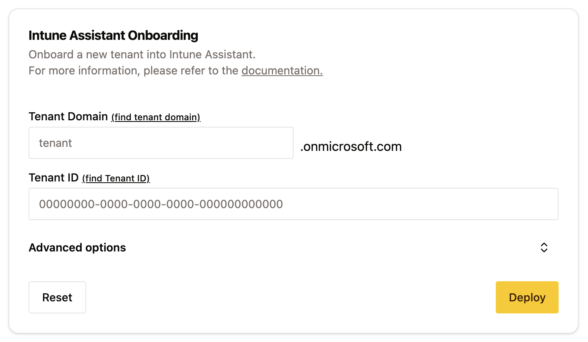Focus the field showing placeholder tenant
This screenshot has width=588, height=342.
click(161, 143)
